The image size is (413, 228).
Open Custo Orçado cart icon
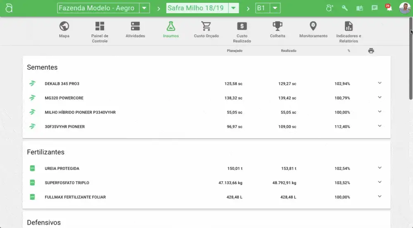[206, 27]
